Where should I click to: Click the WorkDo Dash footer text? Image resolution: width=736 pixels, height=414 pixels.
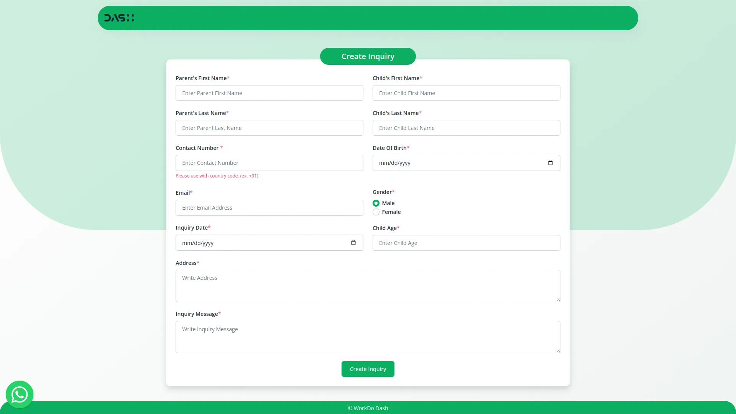368,408
